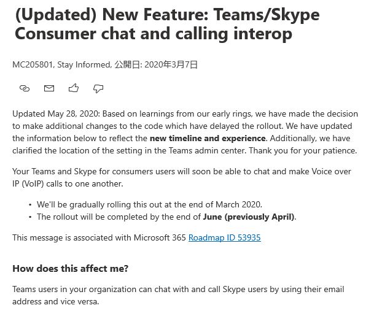Copy the message link with the chain icon
This screenshot has height=316, width=374.
point(25,88)
